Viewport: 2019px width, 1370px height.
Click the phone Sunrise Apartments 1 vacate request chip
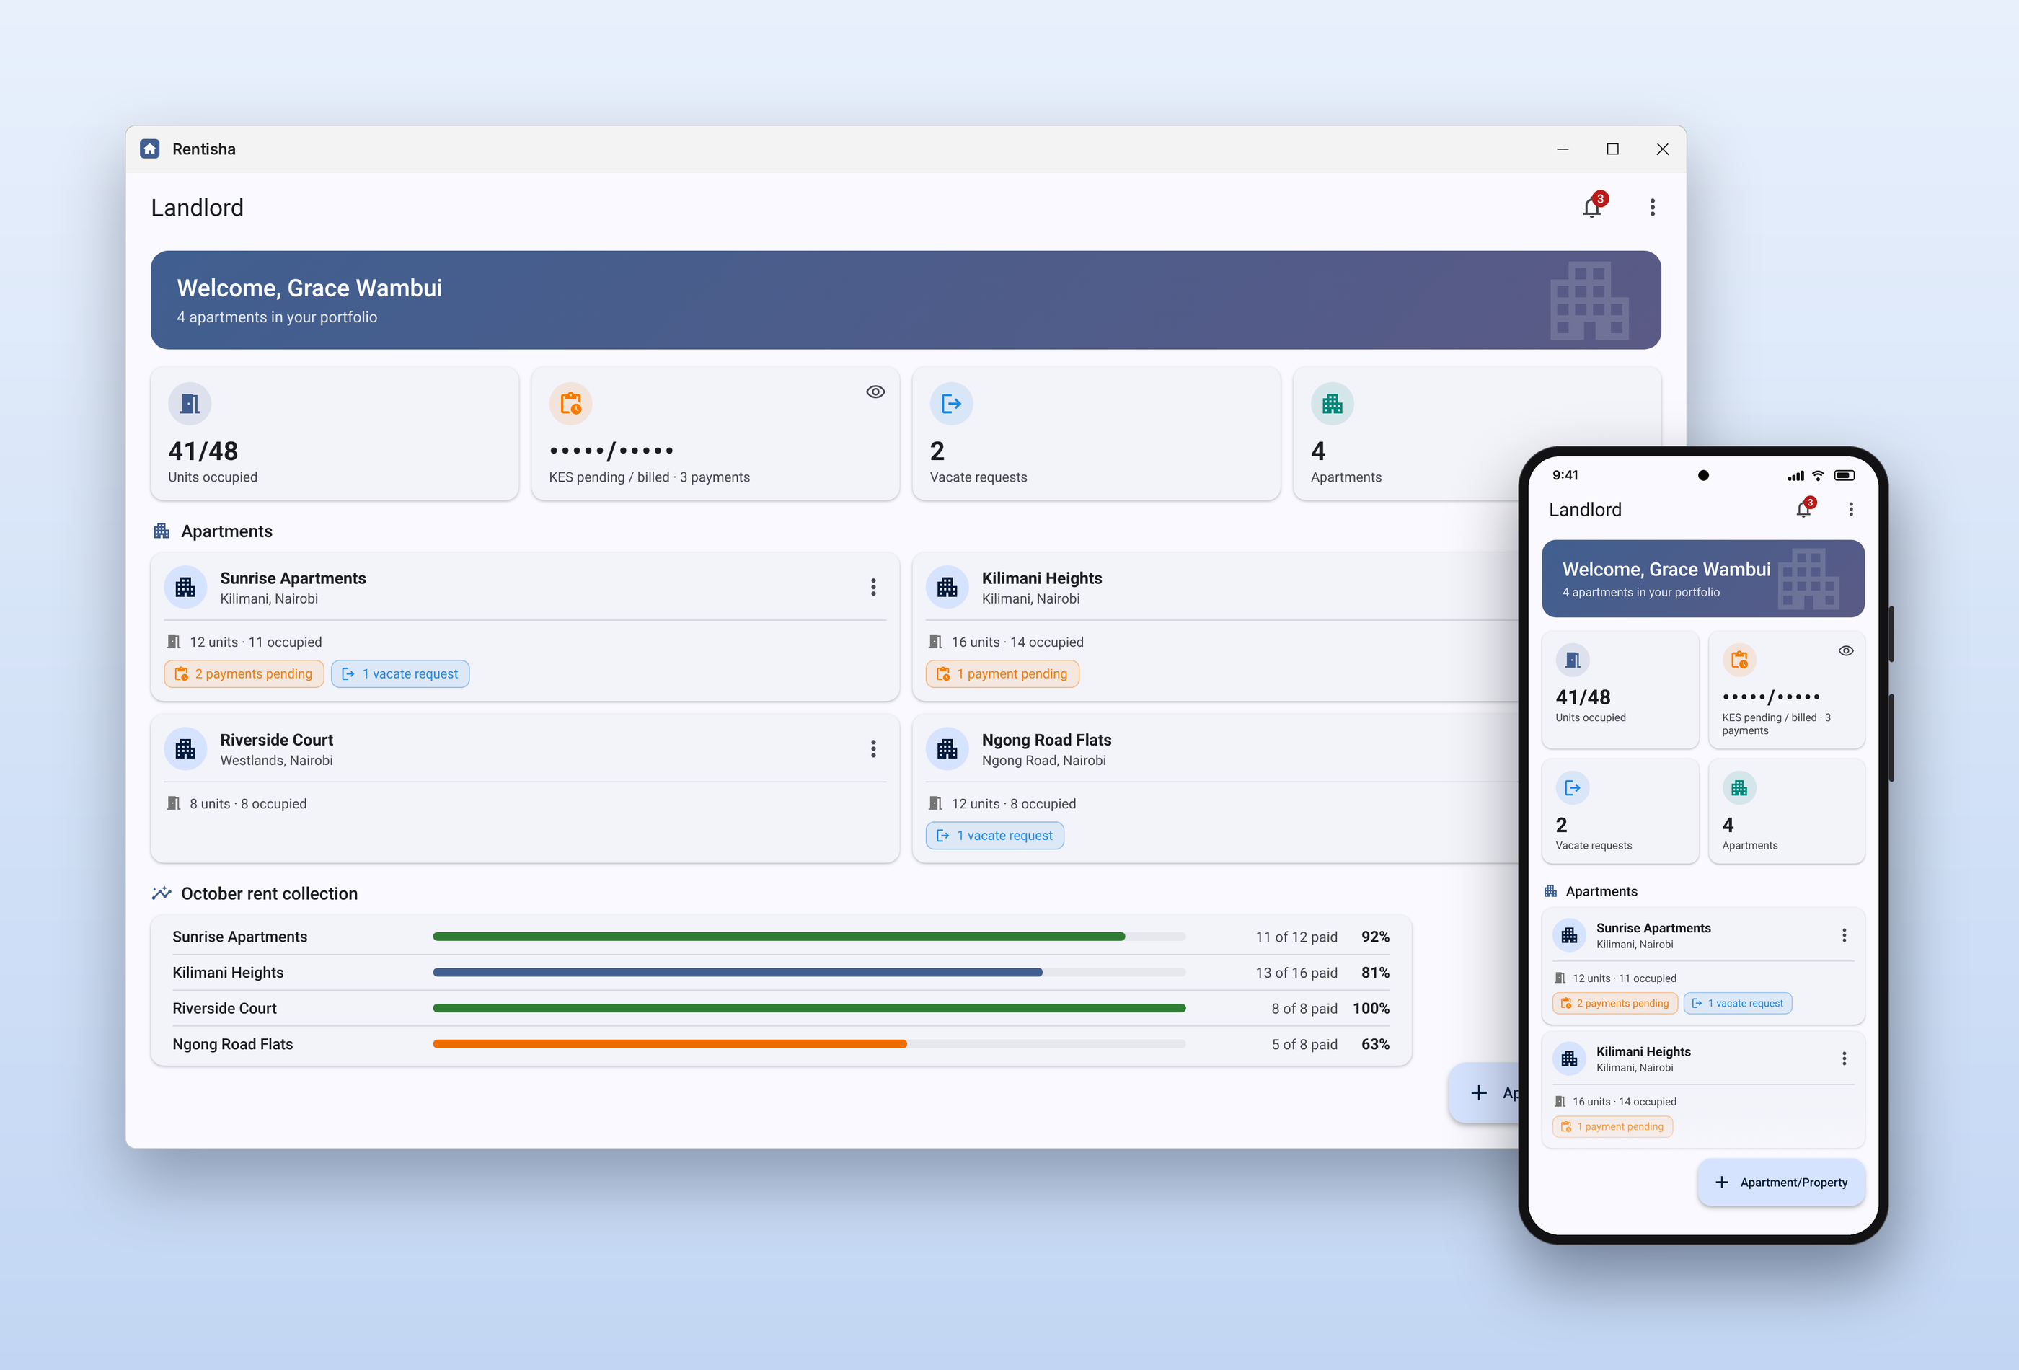1738,1004
